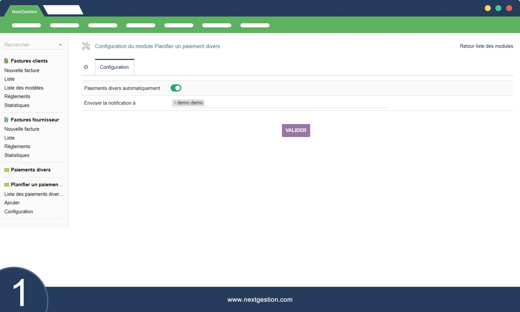Click the Planifier un paiement banknote icon
This screenshot has height=312, width=520.
(x=6, y=185)
